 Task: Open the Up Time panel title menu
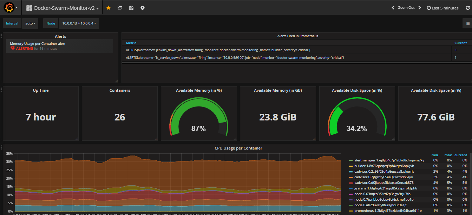pyautogui.click(x=41, y=90)
